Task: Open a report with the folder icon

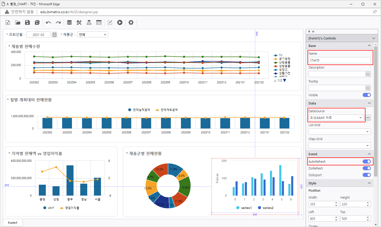Action: [18, 23]
